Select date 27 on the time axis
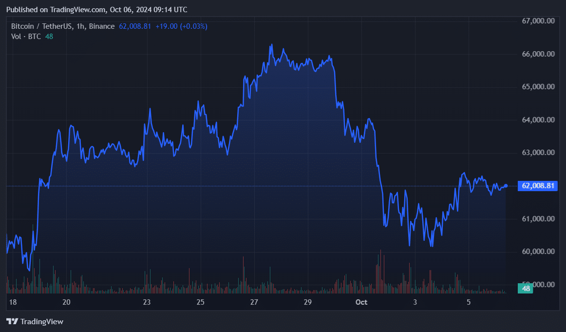 (254, 302)
